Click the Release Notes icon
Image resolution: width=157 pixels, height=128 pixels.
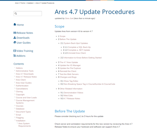tap(15, 33)
